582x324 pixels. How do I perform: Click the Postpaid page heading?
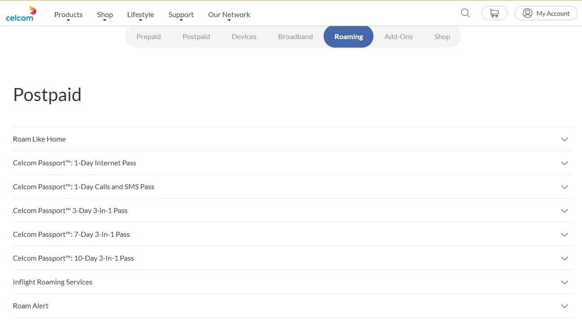pyautogui.click(x=47, y=95)
